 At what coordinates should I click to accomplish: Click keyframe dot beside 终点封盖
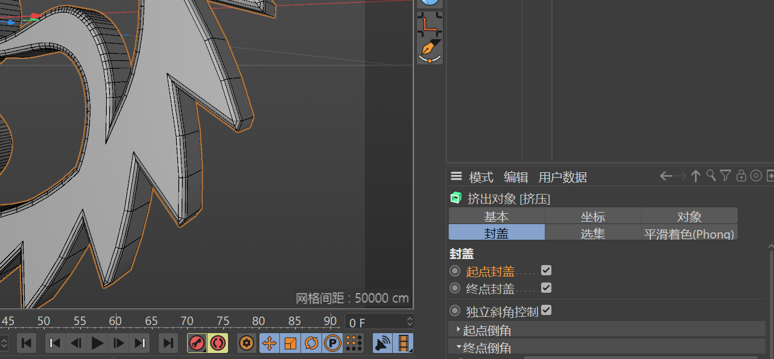pyautogui.click(x=455, y=289)
